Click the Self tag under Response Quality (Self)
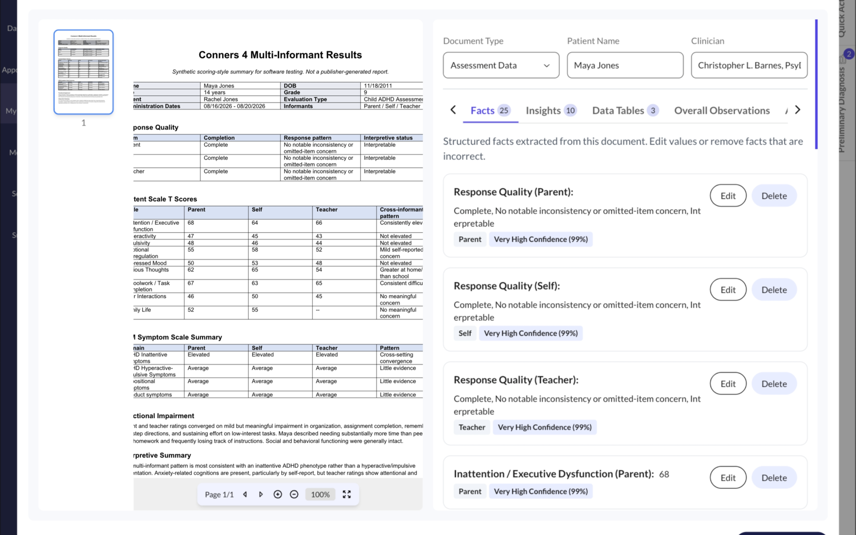856x535 pixels. [x=465, y=334]
